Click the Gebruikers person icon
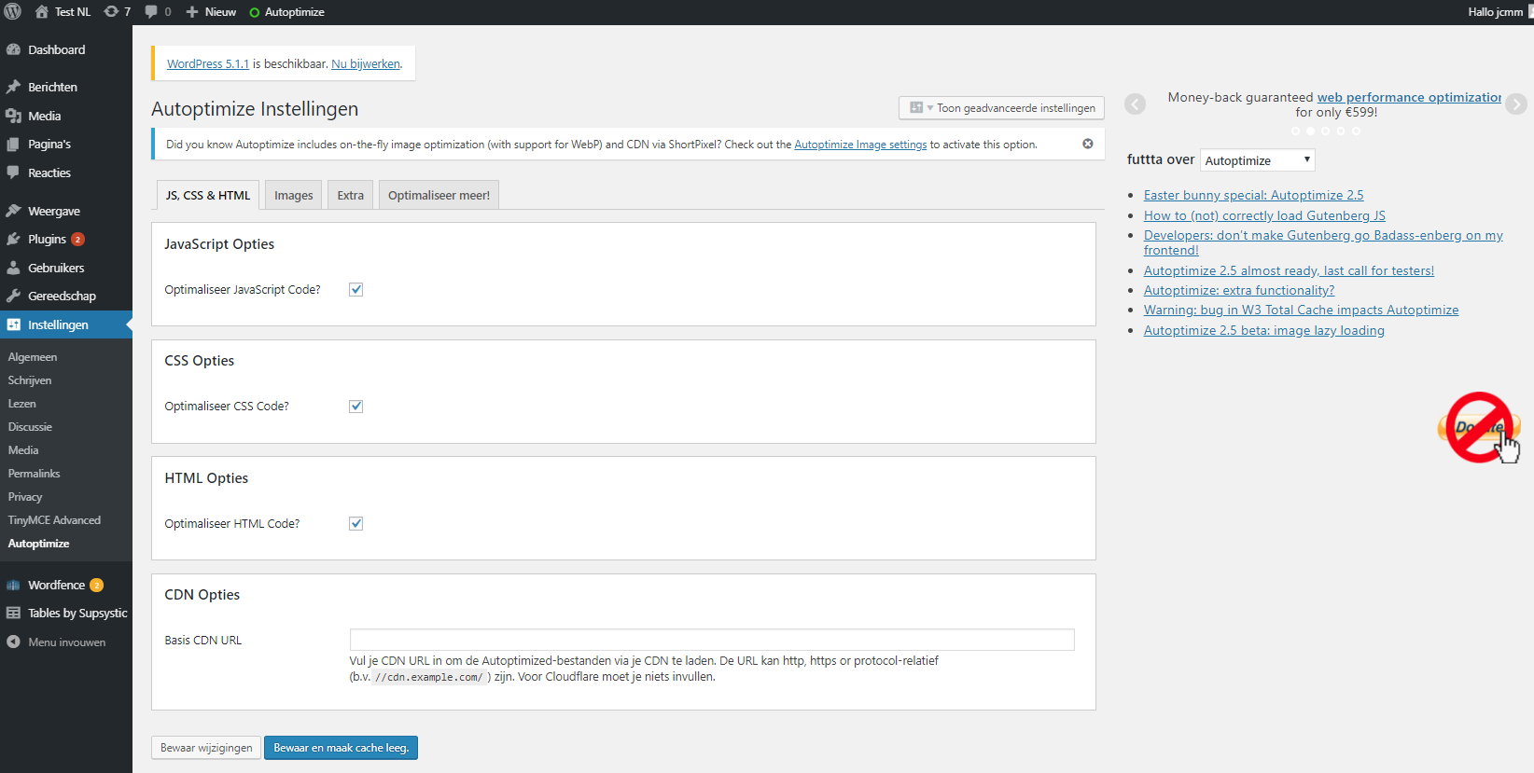This screenshot has width=1534, height=773. point(13,268)
